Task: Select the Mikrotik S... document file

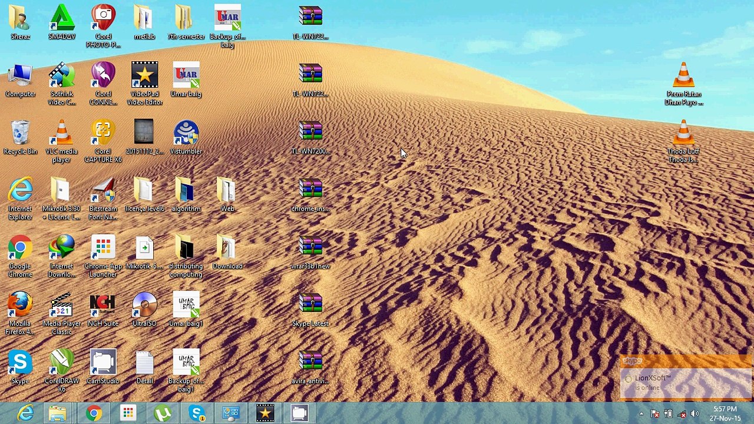Action: [144, 253]
